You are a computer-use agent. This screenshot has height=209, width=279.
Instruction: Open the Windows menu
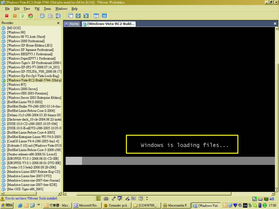(x=61, y=8)
